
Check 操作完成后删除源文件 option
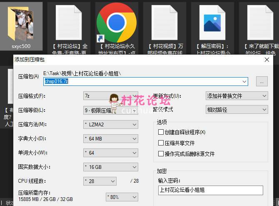coord(161,154)
